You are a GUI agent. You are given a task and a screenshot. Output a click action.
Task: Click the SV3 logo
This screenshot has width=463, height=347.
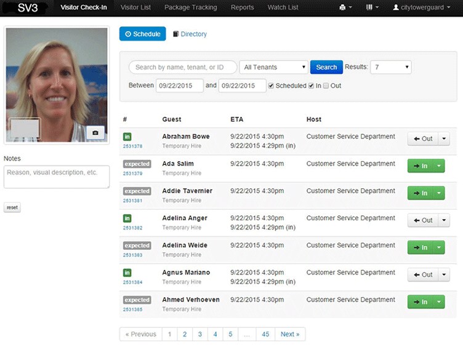click(x=28, y=7)
